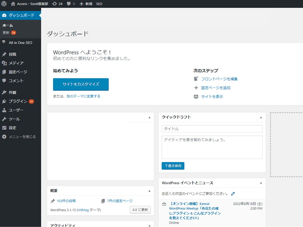Follow 別のテーマに変更する link
The width and height of the screenshot is (303, 227).
tap(83, 96)
